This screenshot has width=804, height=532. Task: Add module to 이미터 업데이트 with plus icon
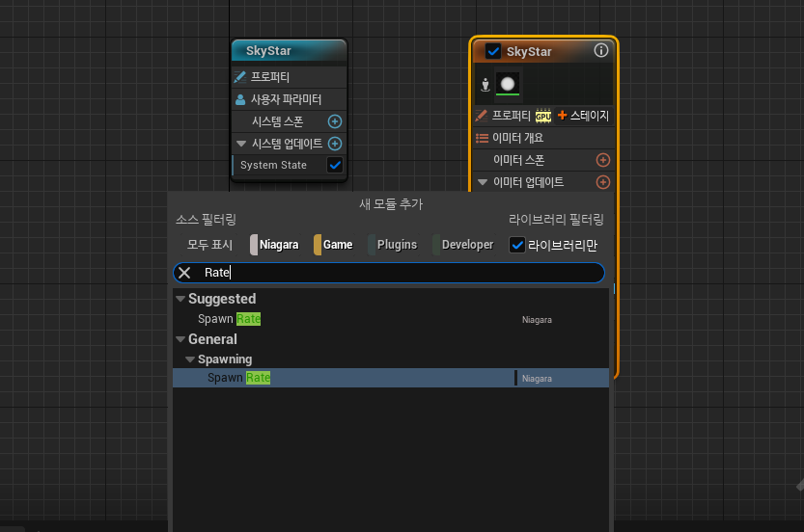pos(603,182)
